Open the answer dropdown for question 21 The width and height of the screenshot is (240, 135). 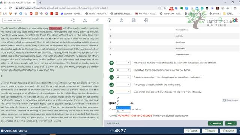pyautogui.click(x=123, y=77)
